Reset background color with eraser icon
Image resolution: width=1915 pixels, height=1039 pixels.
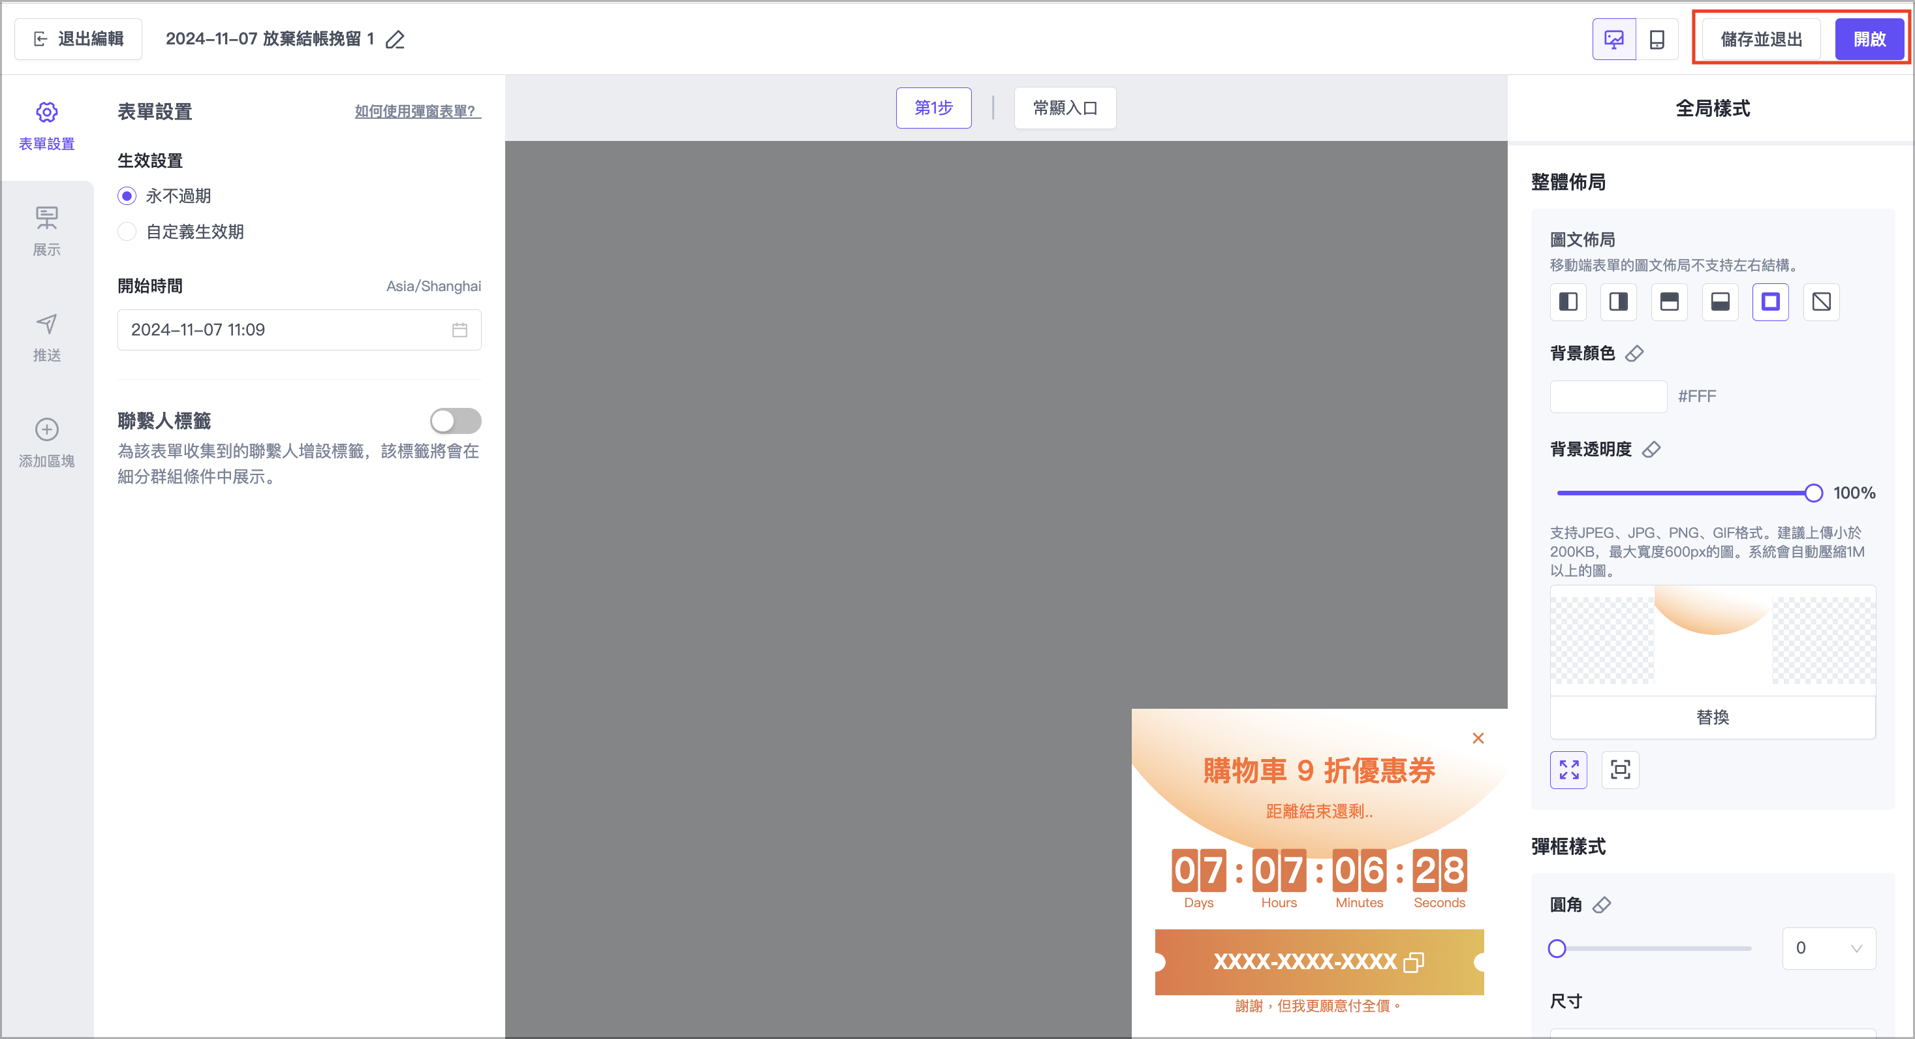coord(1634,354)
